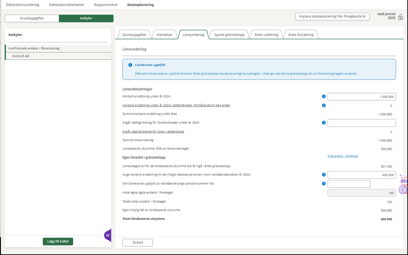Click info icon beside dotterföretag ersättning row
The width and height of the screenshot is (408, 255).
pyautogui.click(x=324, y=105)
